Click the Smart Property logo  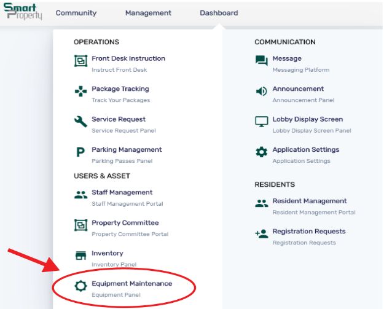coord(23,12)
